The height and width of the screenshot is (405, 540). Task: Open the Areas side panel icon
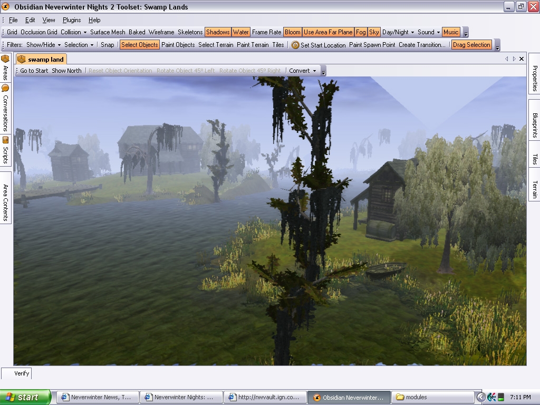coord(5,59)
